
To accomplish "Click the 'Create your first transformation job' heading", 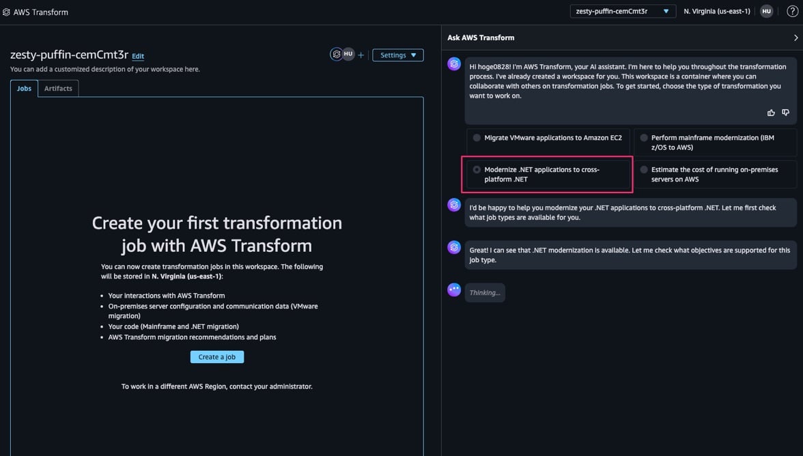I will (217, 234).
